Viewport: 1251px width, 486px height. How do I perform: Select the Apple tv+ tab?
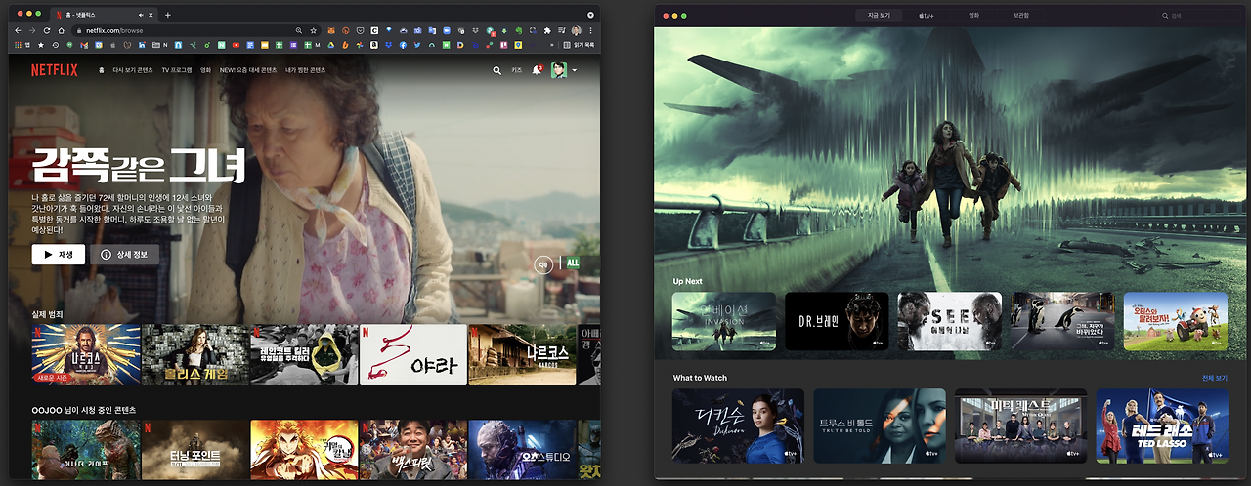tap(927, 16)
